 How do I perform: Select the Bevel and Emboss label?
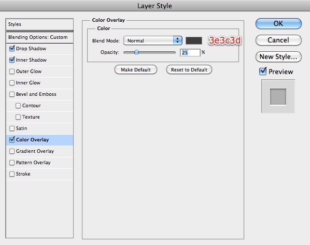[x=36, y=94]
